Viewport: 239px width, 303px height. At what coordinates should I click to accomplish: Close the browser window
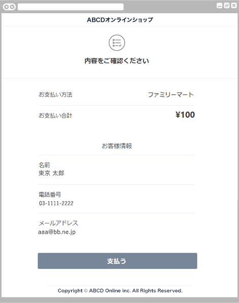pos(234,6)
